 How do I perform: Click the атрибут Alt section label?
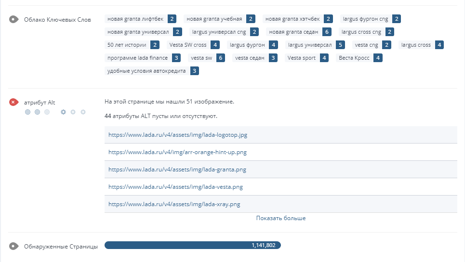pos(40,103)
